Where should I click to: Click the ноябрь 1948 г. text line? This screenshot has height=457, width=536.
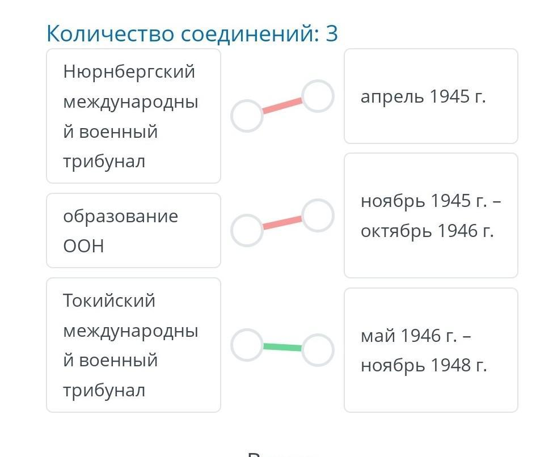tap(424, 366)
